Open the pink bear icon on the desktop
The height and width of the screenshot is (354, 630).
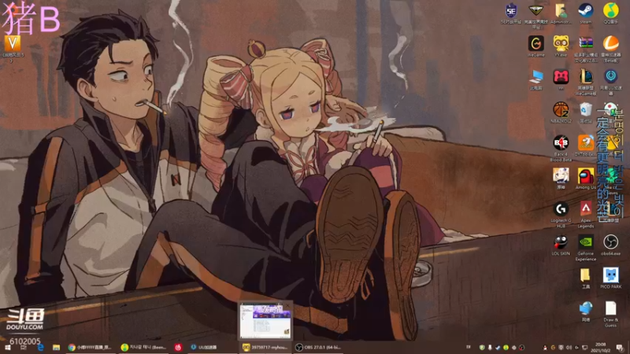point(561,79)
